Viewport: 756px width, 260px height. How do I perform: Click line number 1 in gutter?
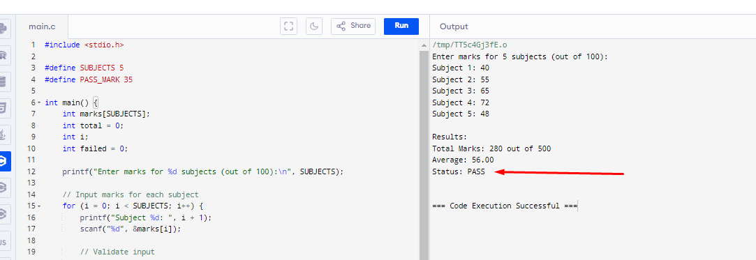pos(34,45)
